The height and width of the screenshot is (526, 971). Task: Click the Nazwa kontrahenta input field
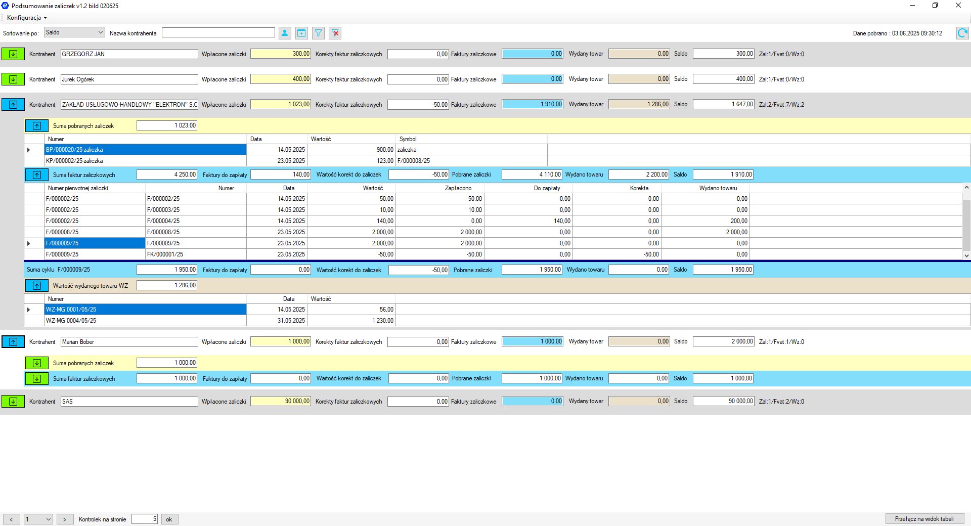[218, 33]
